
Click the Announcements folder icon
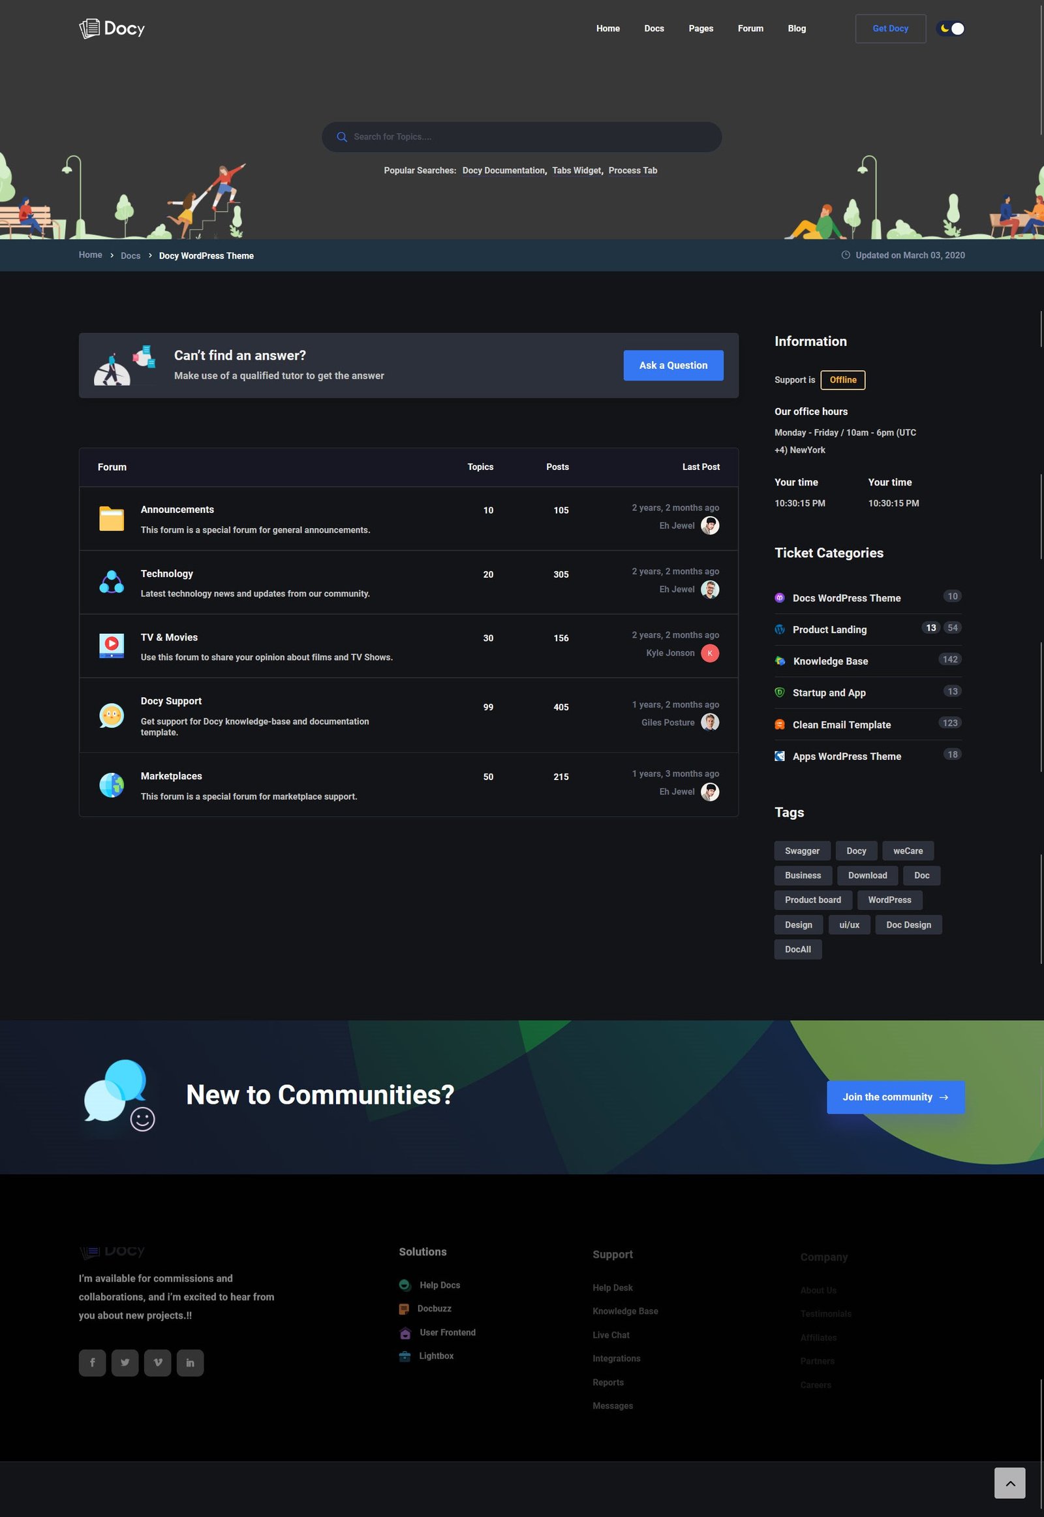(x=112, y=519)
